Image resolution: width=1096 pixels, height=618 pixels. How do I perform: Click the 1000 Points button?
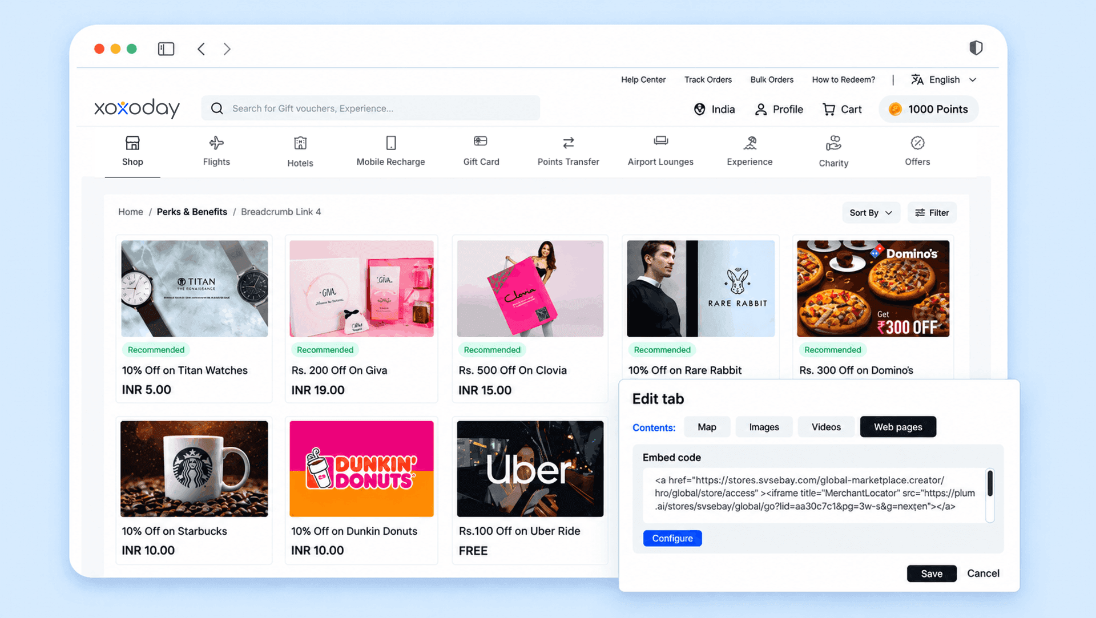coord(929,109)
